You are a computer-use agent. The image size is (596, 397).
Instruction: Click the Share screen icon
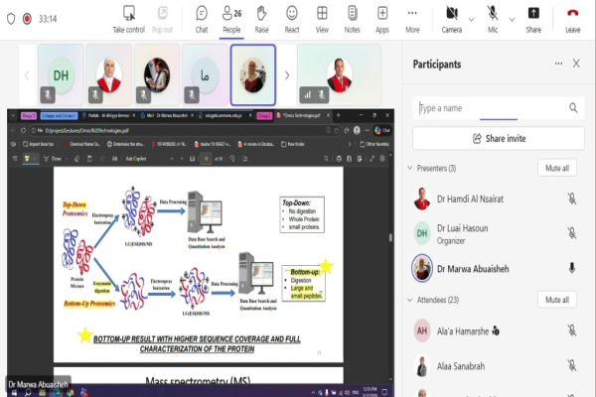coord(533,17)
